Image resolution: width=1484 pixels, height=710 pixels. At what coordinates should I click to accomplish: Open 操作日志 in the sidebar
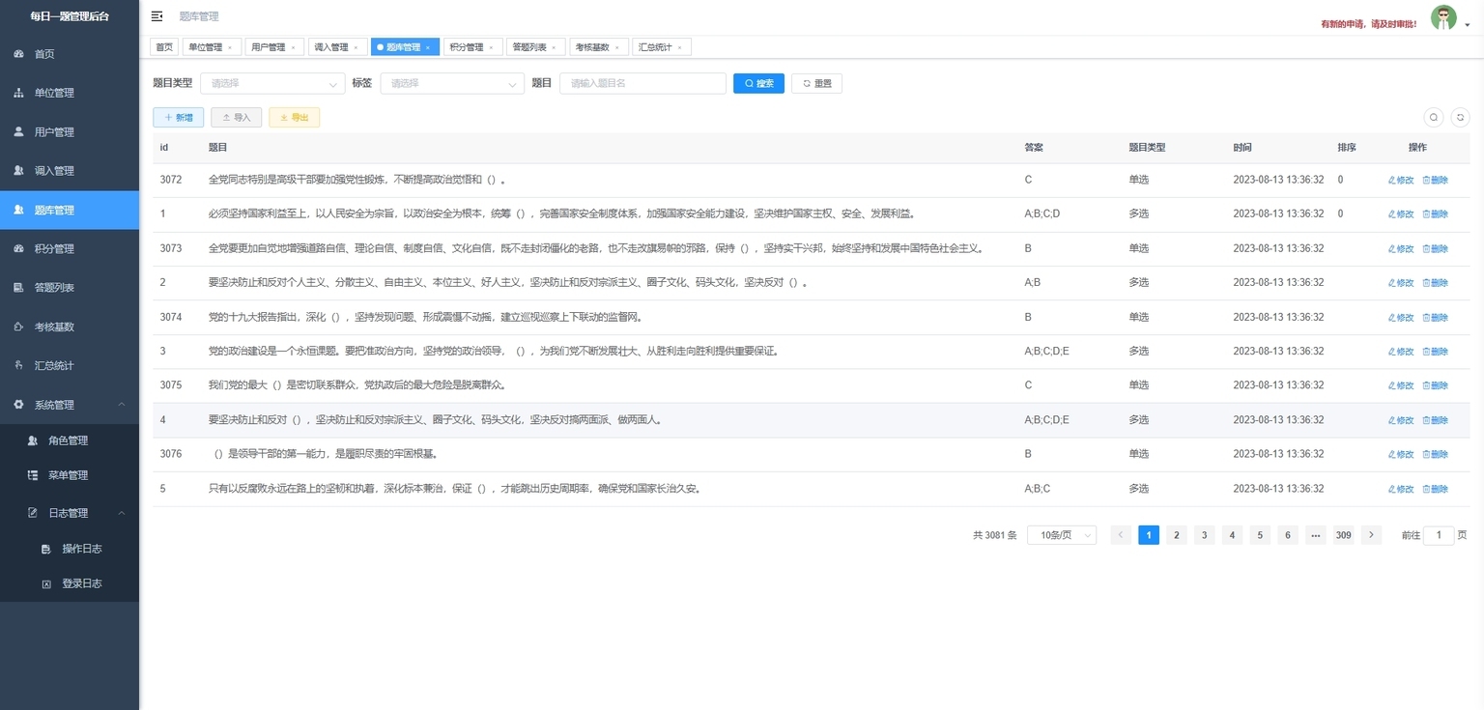(82, 549)
